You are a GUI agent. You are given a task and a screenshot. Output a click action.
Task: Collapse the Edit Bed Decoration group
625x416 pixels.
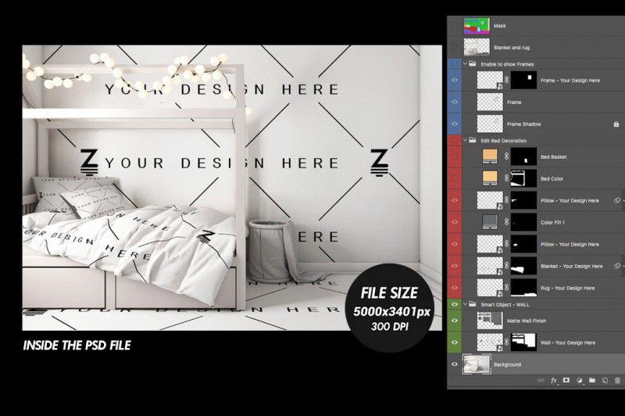coord(466,141)
